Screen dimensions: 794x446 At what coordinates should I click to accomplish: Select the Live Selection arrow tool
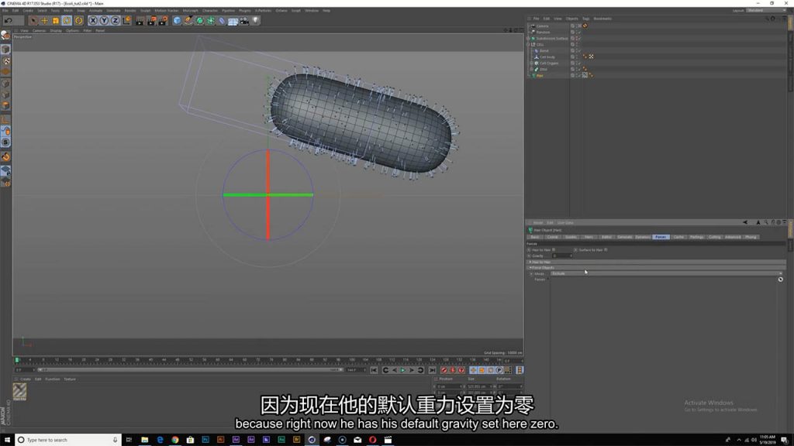[x=33, y=21]
